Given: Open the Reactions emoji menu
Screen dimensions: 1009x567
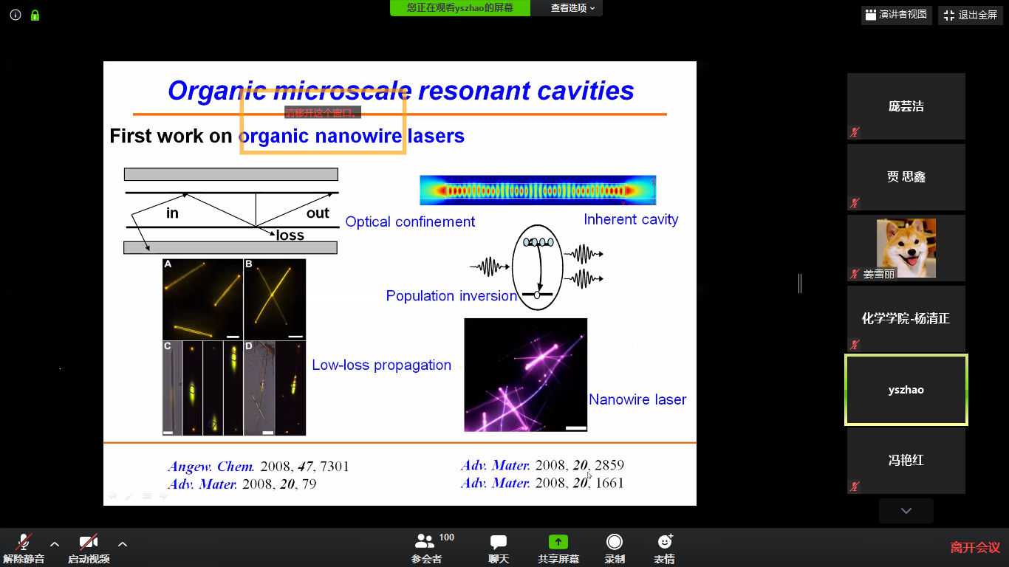Looking at the screenshot, I should (664, 543).
